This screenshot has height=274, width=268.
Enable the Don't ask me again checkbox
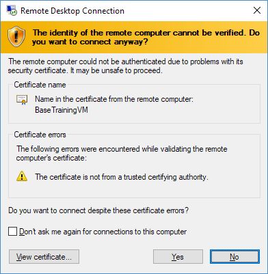pyautogui.click(x=12, y=232)
